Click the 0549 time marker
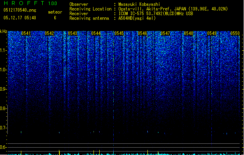 pyautogui.click(x=212, y=33)
